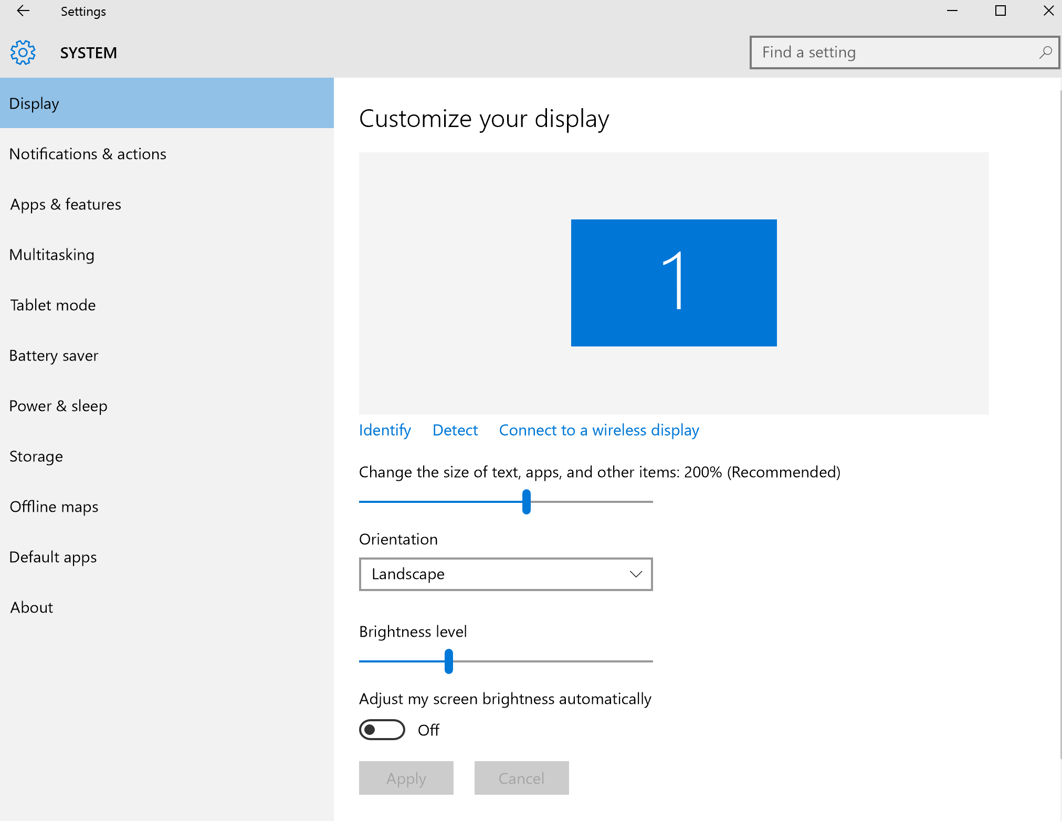Click the text size scaling slider handle
This screenshot has width=1062, height=821.
(527, 502)
